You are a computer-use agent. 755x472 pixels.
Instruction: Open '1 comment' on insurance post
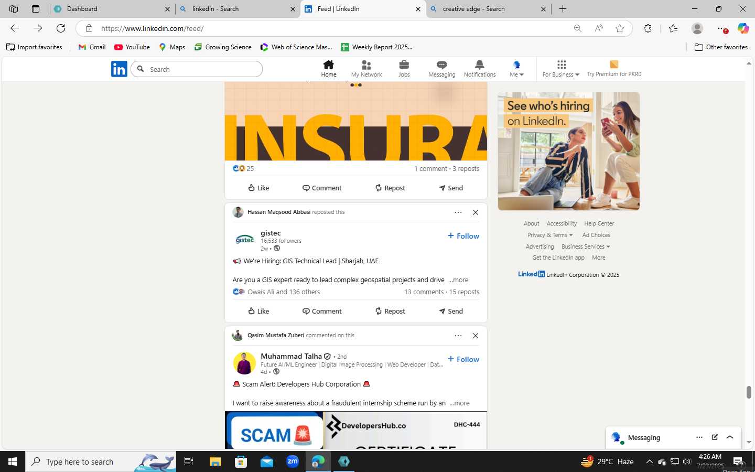point(430,168)
